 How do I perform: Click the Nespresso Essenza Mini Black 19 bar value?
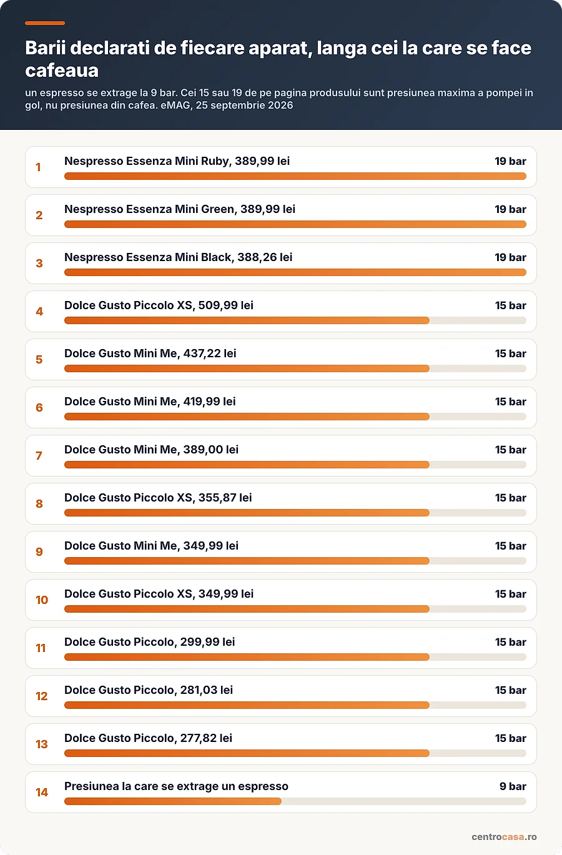point(510,257)
